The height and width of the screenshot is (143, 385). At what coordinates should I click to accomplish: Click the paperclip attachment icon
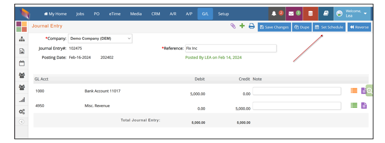(x=233, y=26)
